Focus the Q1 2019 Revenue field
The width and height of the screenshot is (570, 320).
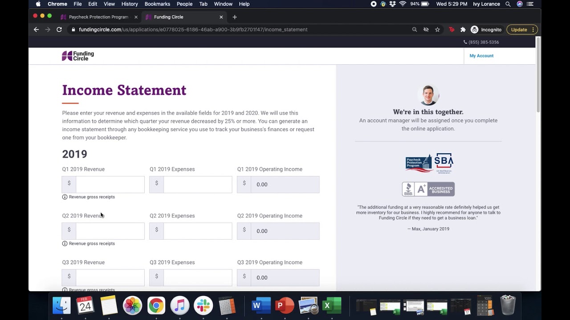[x=110, y=184]
